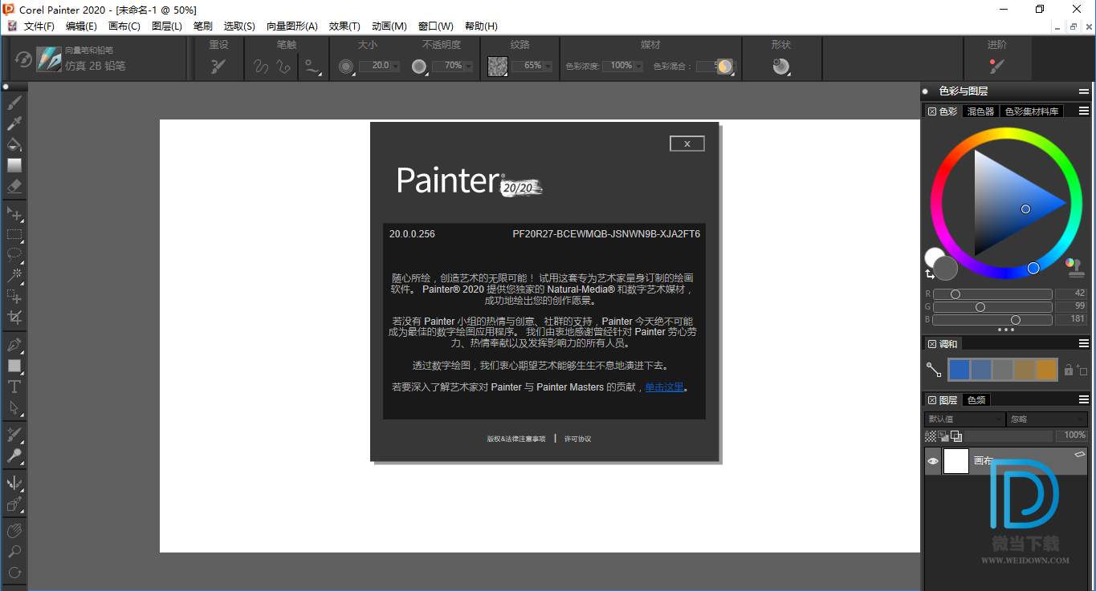Toggle visibility of the 画布 layer

point(932,461)
